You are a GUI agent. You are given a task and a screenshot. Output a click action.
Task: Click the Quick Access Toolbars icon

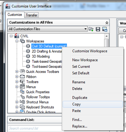22,72
